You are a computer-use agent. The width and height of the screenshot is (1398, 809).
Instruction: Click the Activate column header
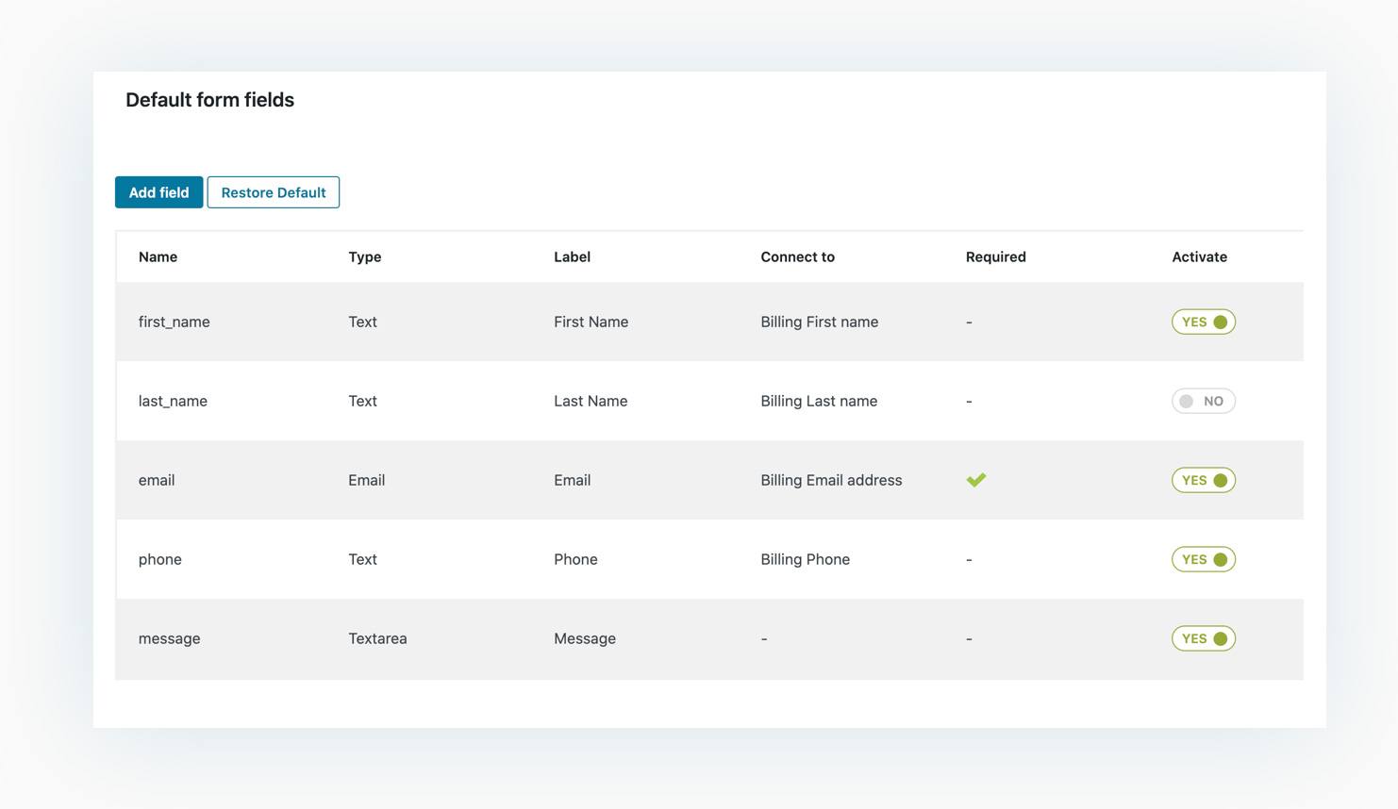coord(1199,256)
